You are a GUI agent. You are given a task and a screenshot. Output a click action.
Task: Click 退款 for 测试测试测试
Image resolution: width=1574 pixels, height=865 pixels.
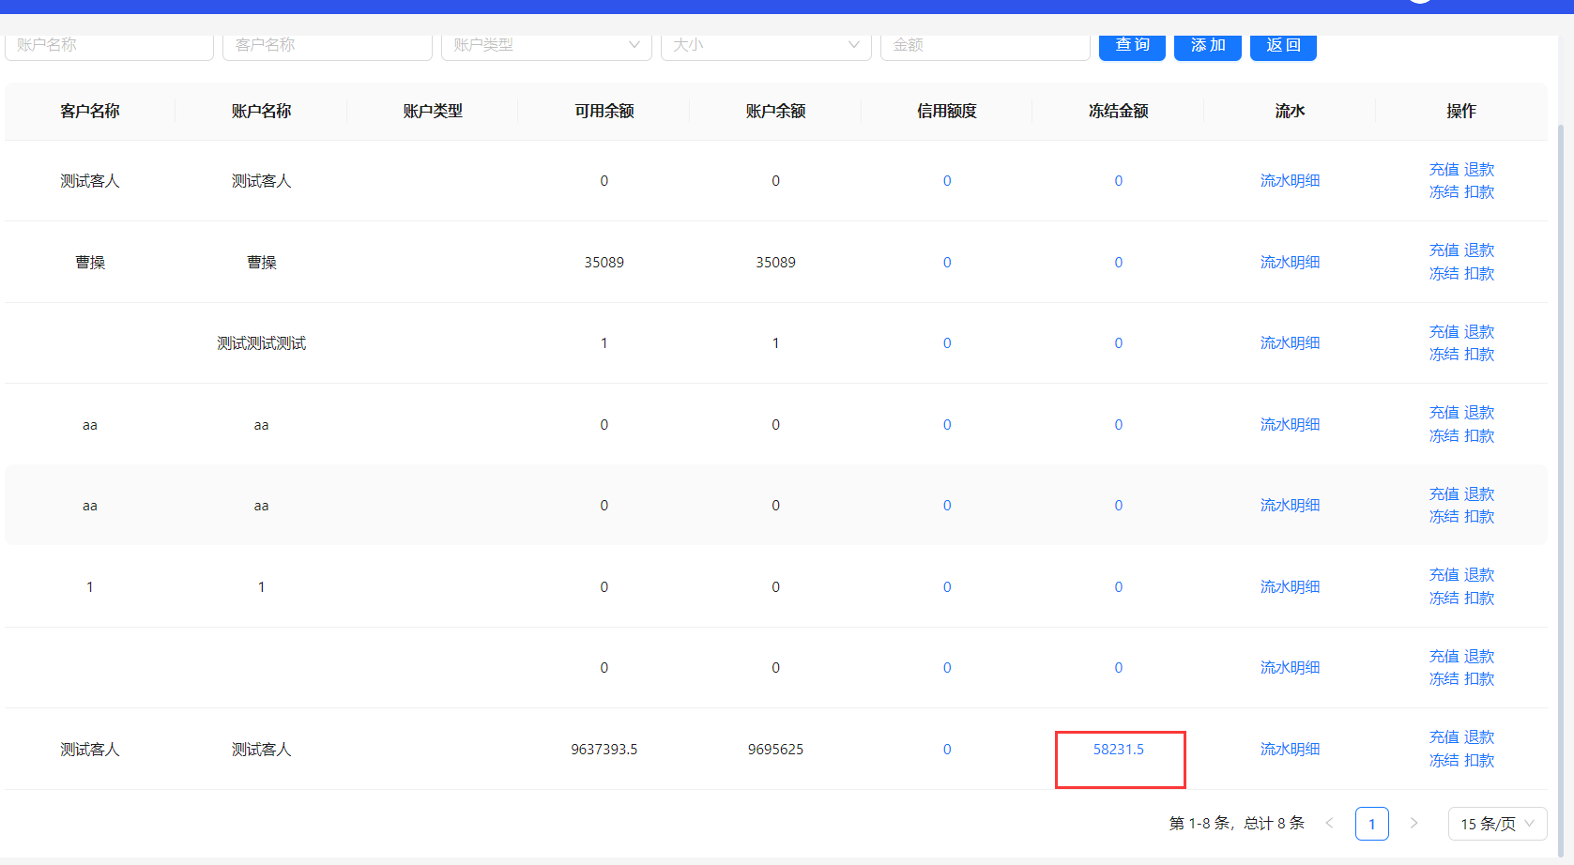point(1479,332)
